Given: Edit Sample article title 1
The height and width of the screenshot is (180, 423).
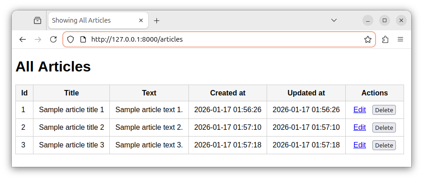Looking at the screenshot, I should pyautogui.click(x=360, y=110).
